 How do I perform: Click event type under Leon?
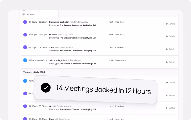click(73, 51)
